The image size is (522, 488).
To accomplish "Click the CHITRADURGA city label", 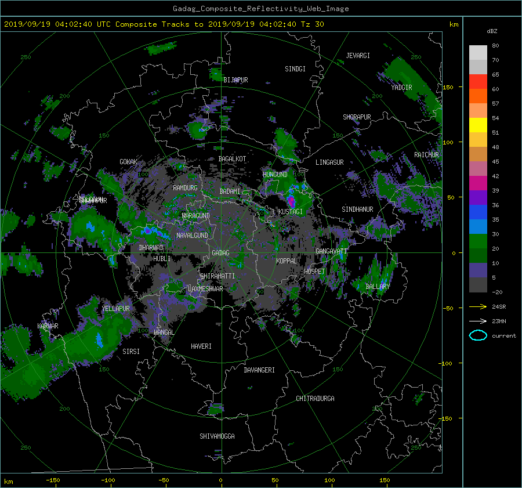I will (x=315, y=399).
